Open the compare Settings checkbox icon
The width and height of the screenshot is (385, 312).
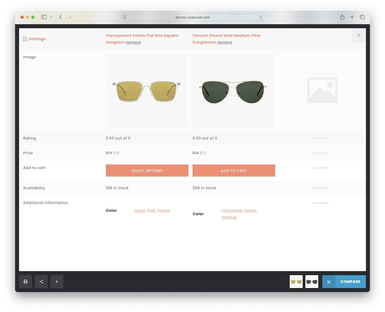point(25,39)
